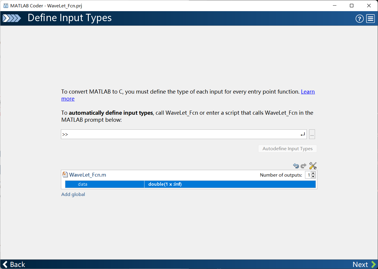Screen dimensions: 378x269
Task: Click the Number of outputs value field
Action: [308, 175]
